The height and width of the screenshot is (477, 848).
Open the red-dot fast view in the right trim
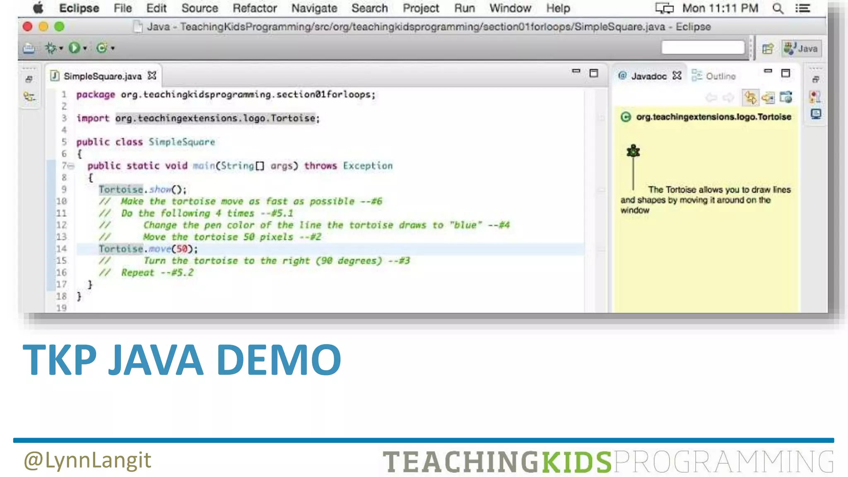click(x=814, y=97)
